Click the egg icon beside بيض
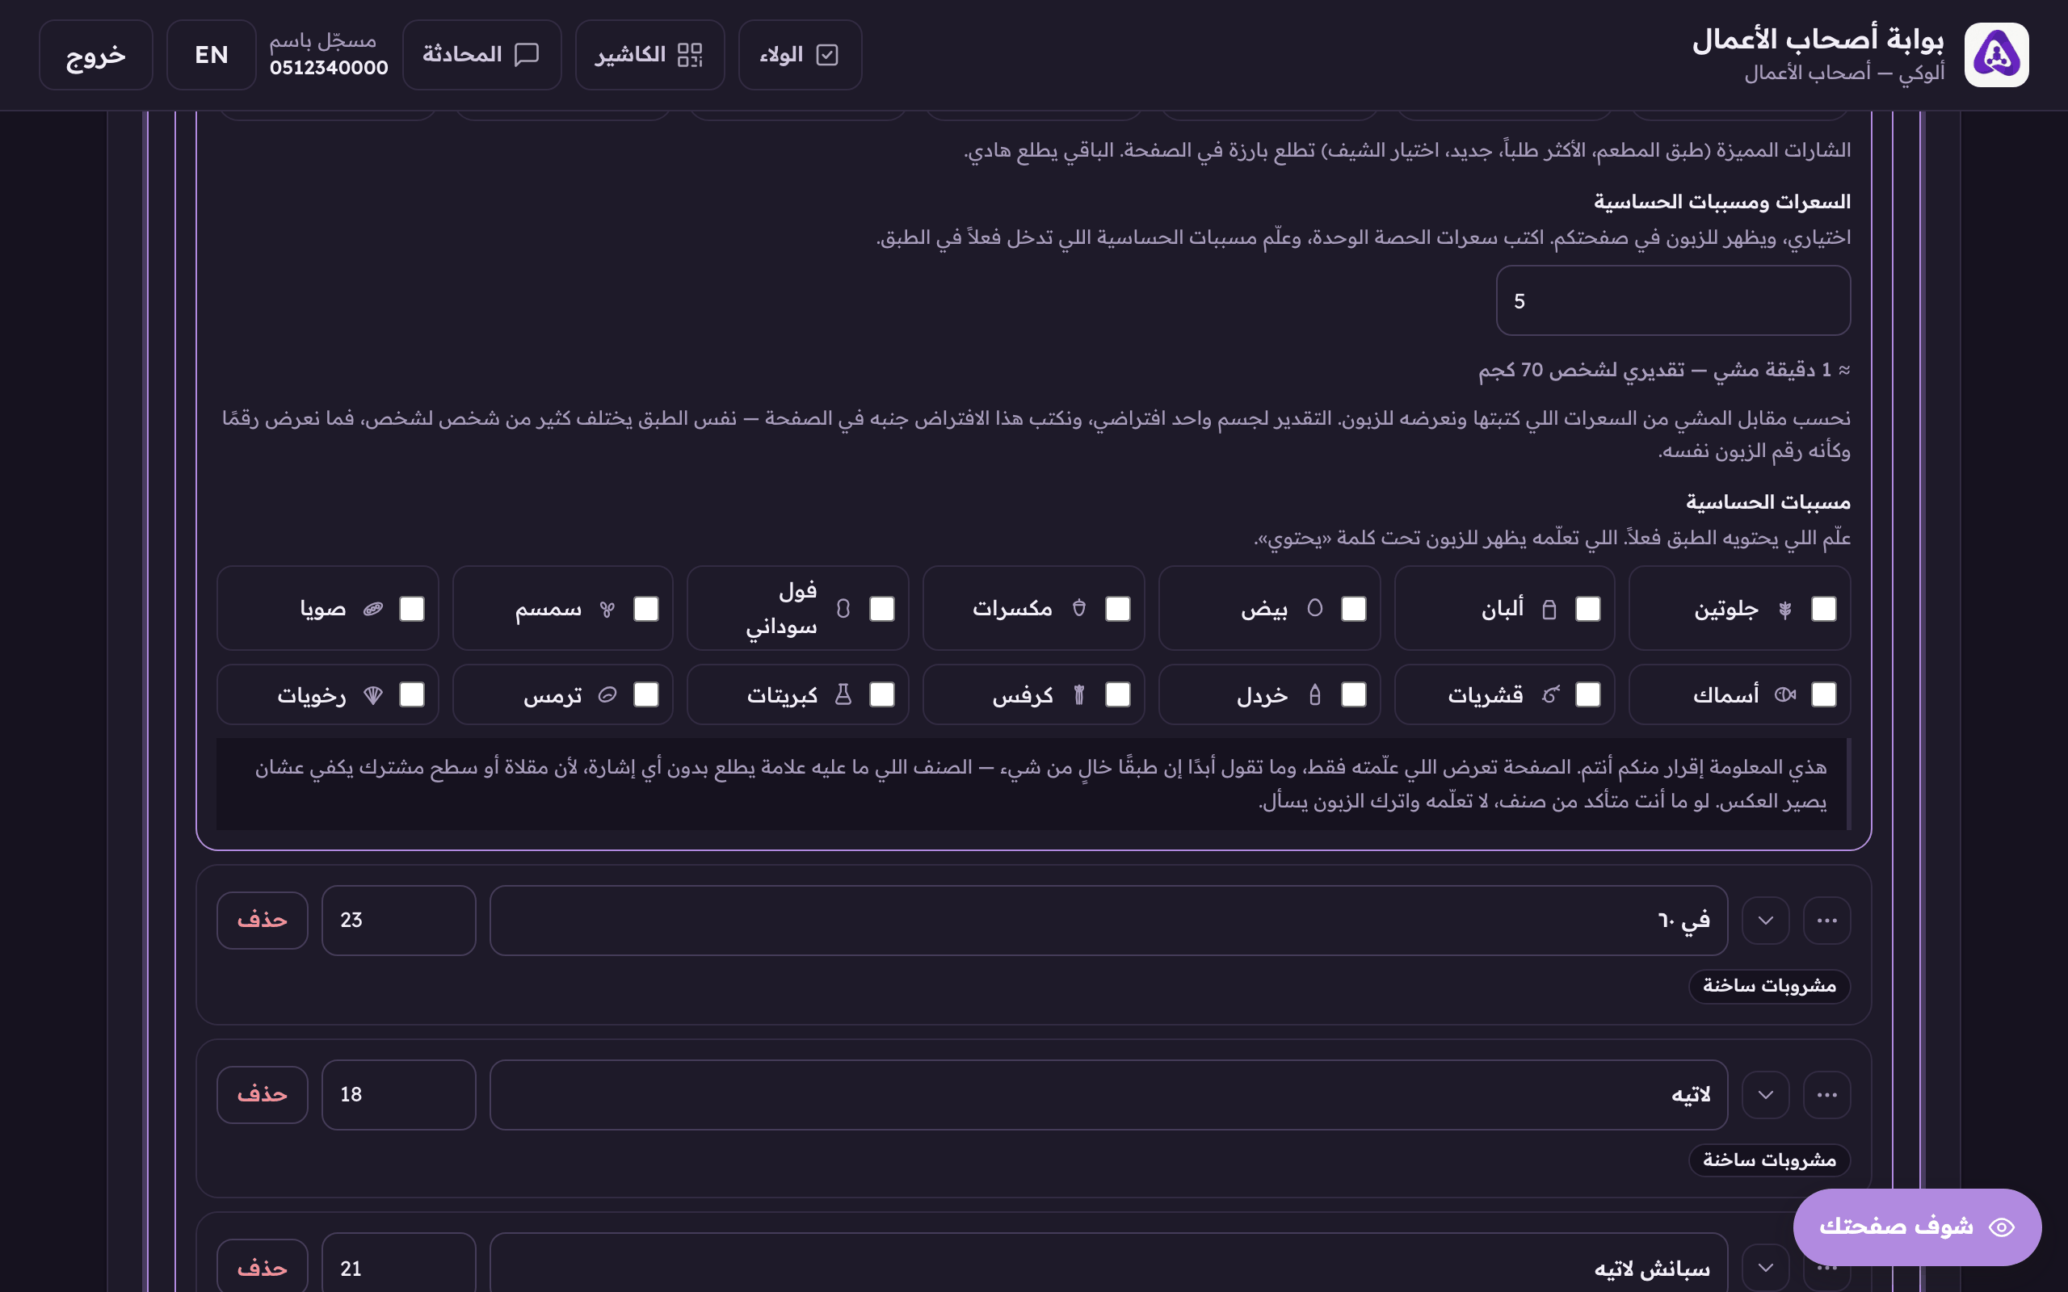2068x1292 pixels. point(1315,608)
